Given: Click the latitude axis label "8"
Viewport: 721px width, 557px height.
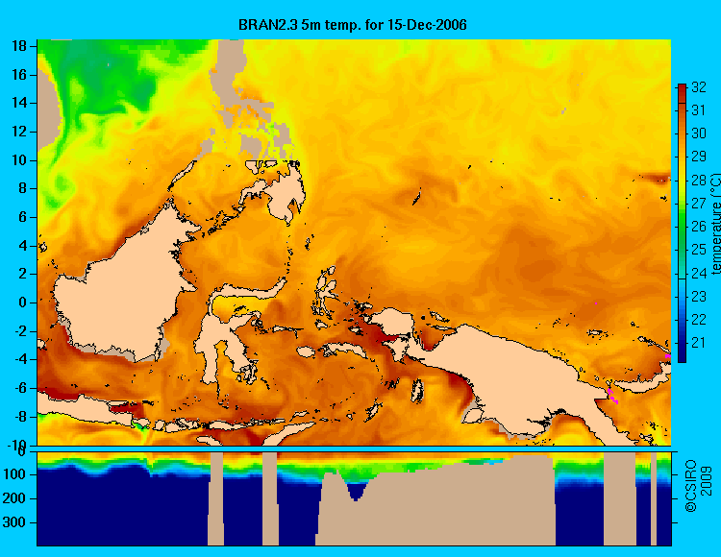Looking at the screenshot, I should pos(22,189).
